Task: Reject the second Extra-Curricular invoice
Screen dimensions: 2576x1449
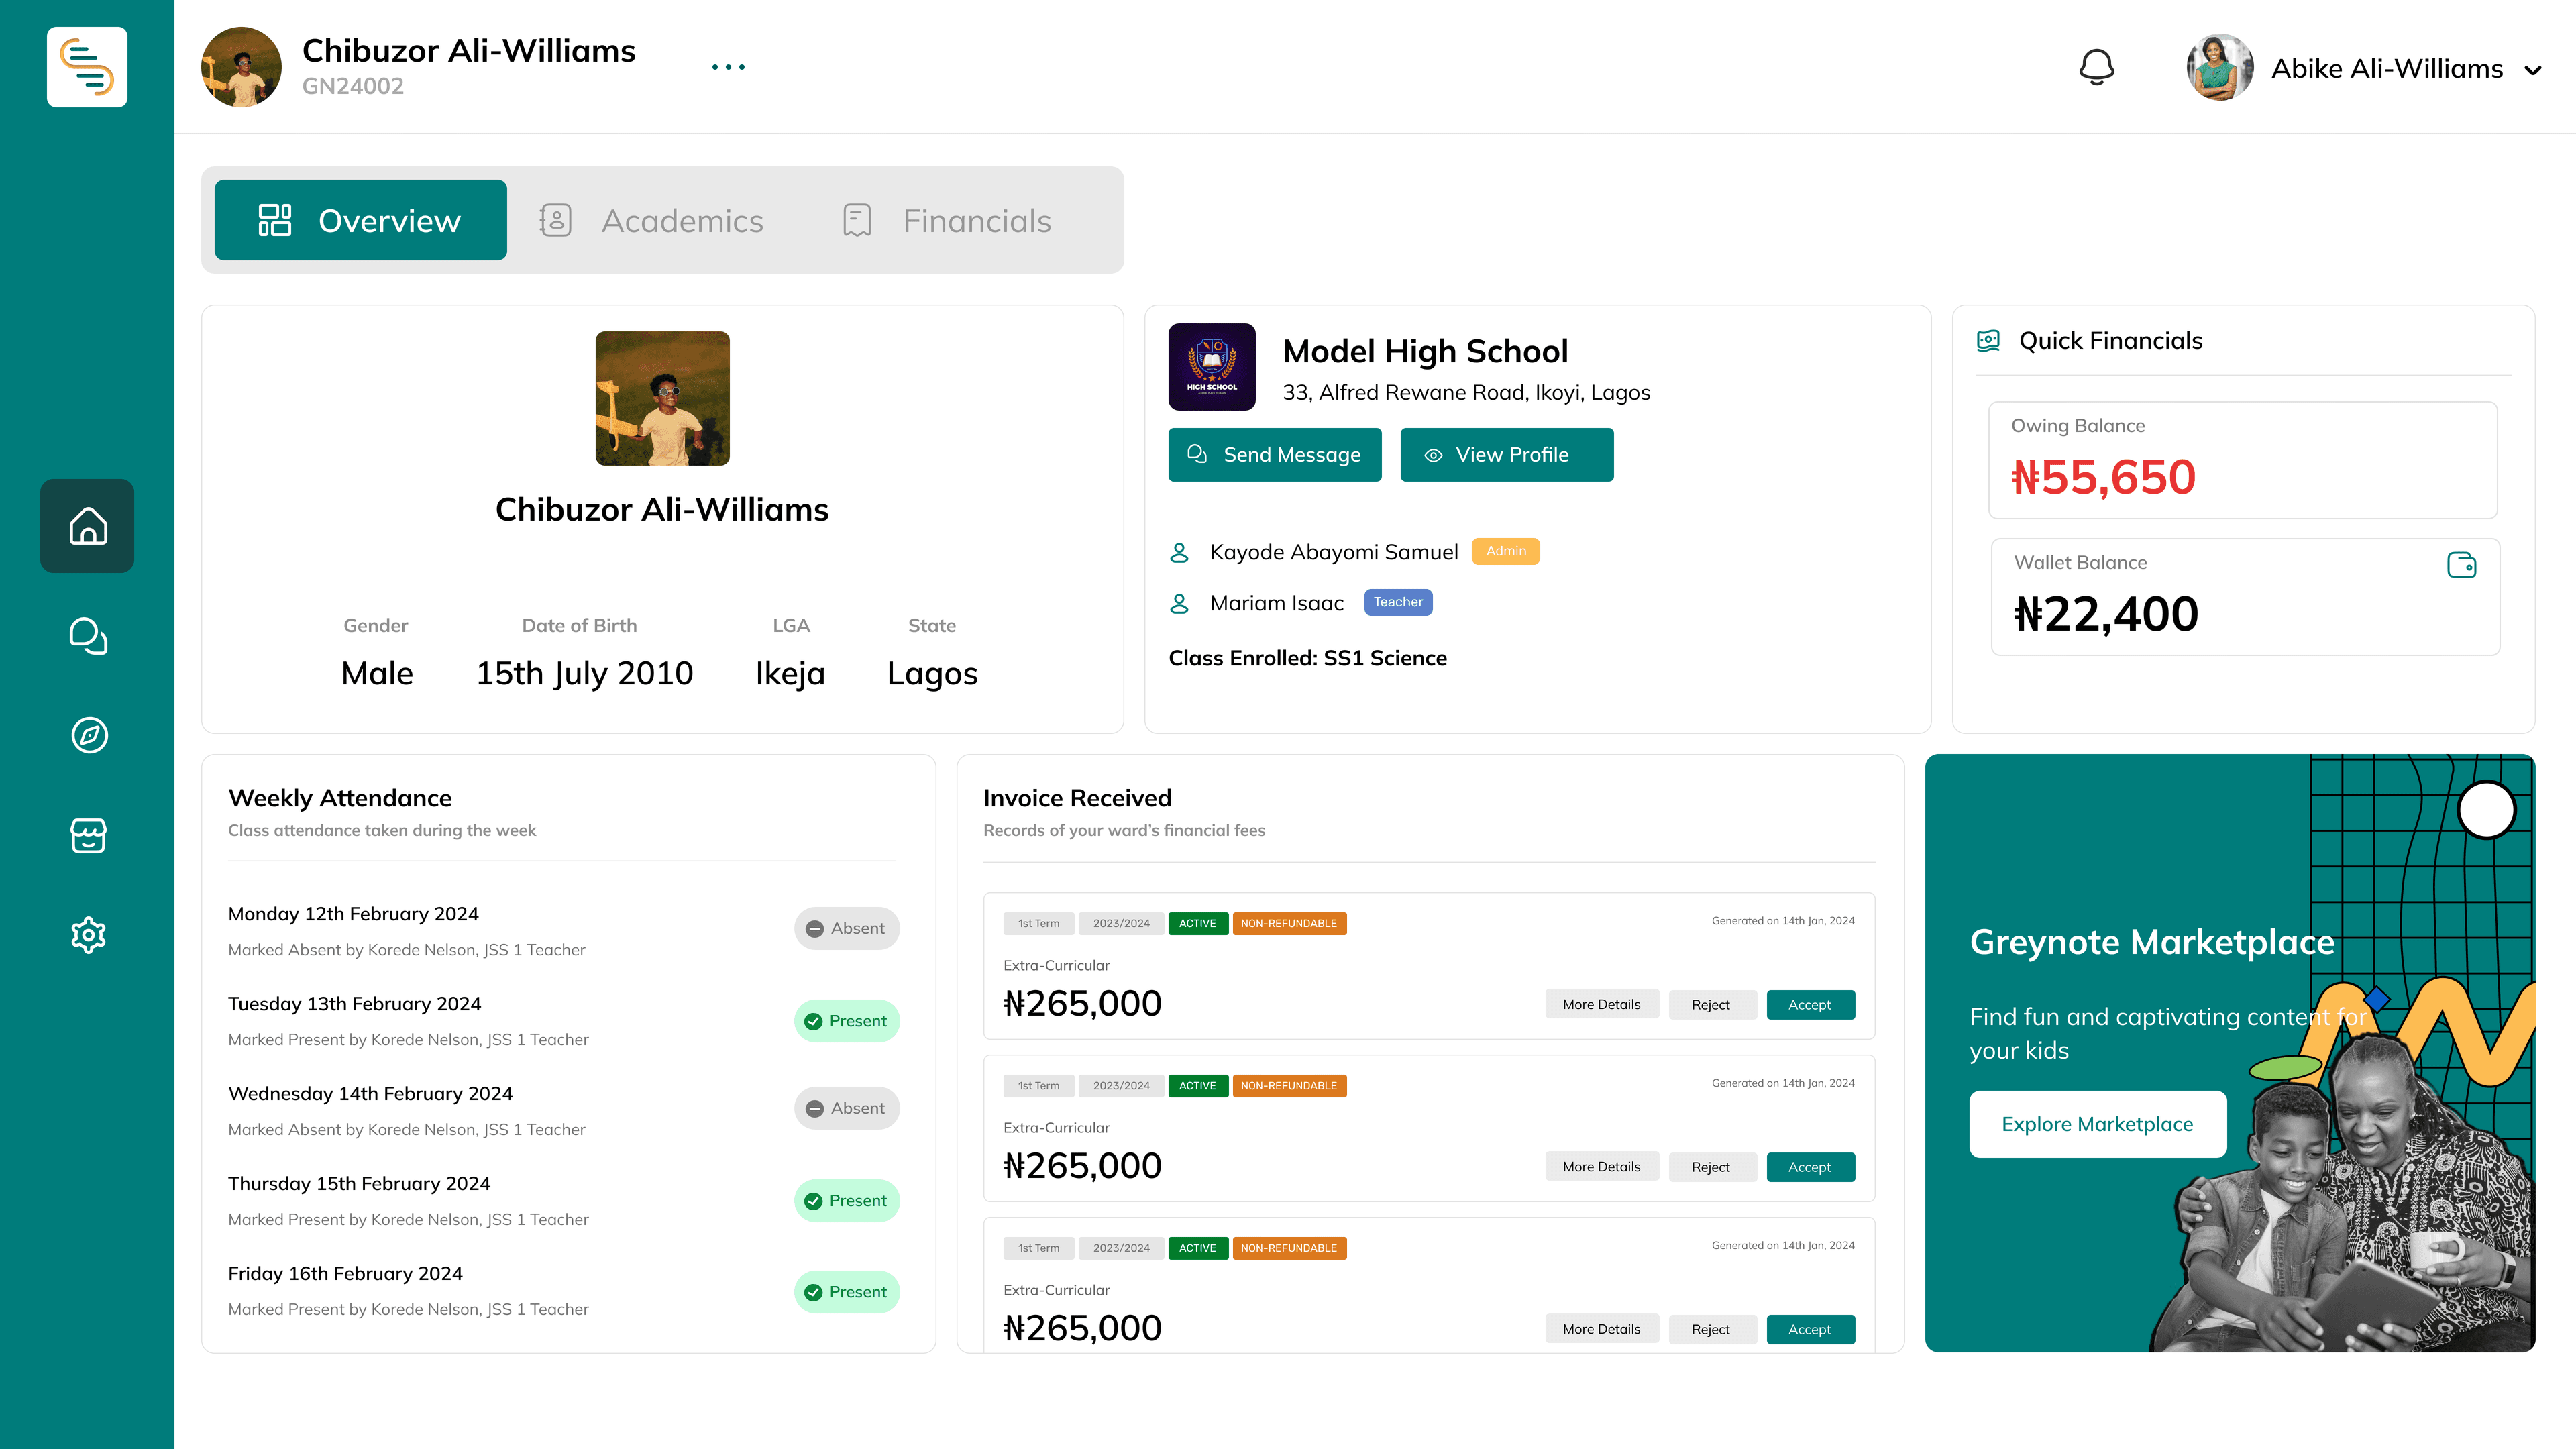Action: [1710, 1167]
